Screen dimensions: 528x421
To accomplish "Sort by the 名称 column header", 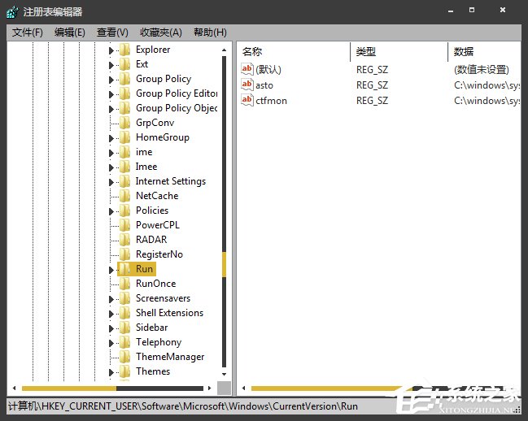I will 252,51.
